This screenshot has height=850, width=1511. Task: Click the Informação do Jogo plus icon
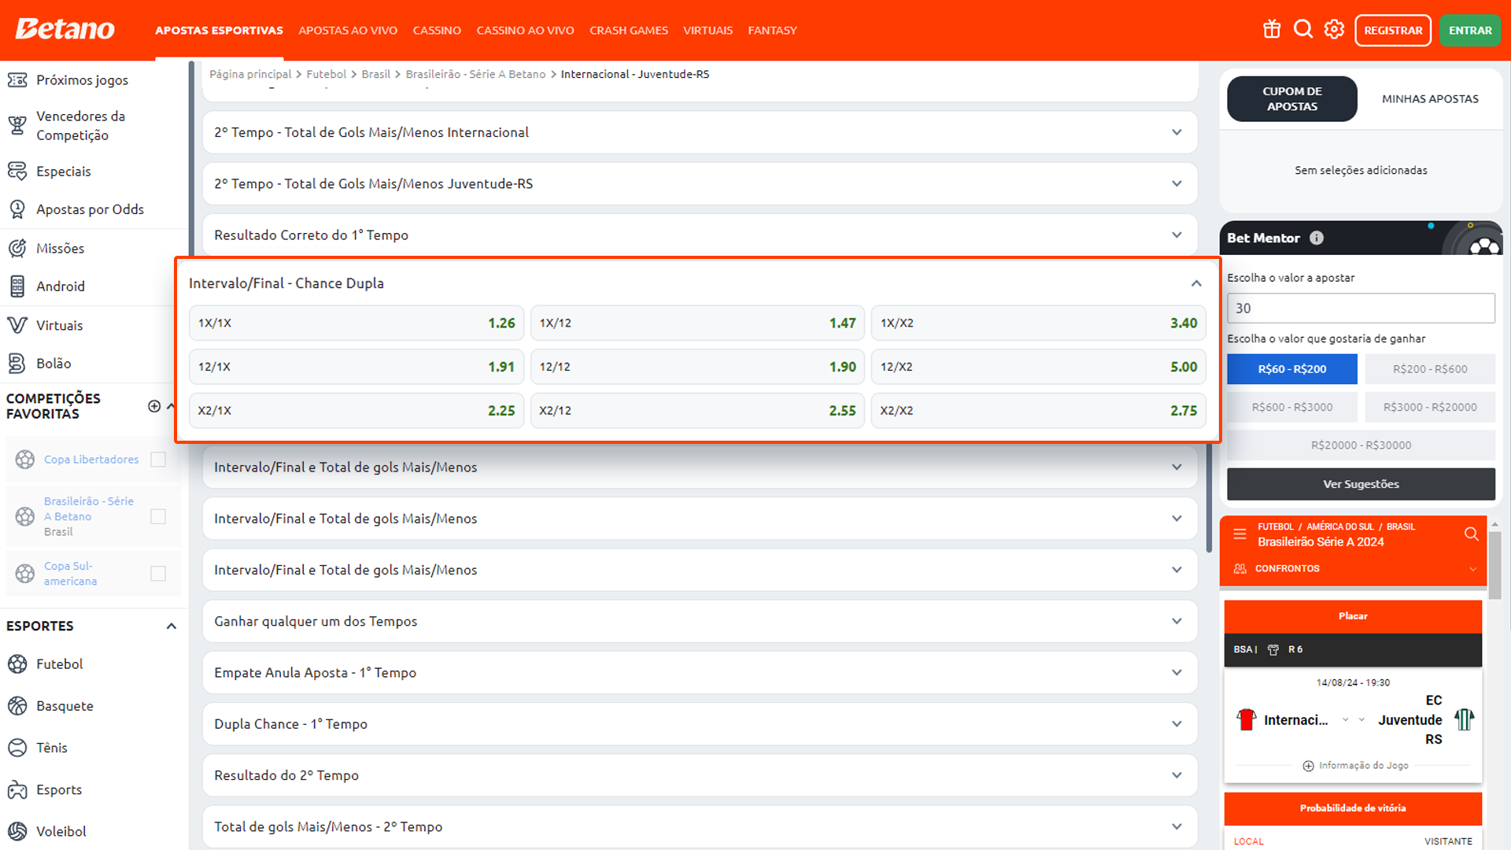1308,766
